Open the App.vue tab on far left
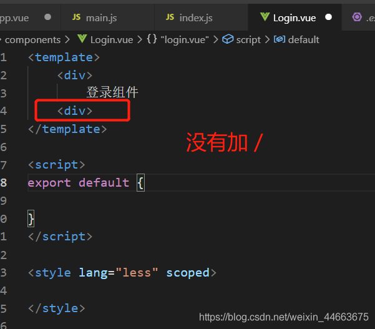This screenshot has height=329, width=375. 30,17
